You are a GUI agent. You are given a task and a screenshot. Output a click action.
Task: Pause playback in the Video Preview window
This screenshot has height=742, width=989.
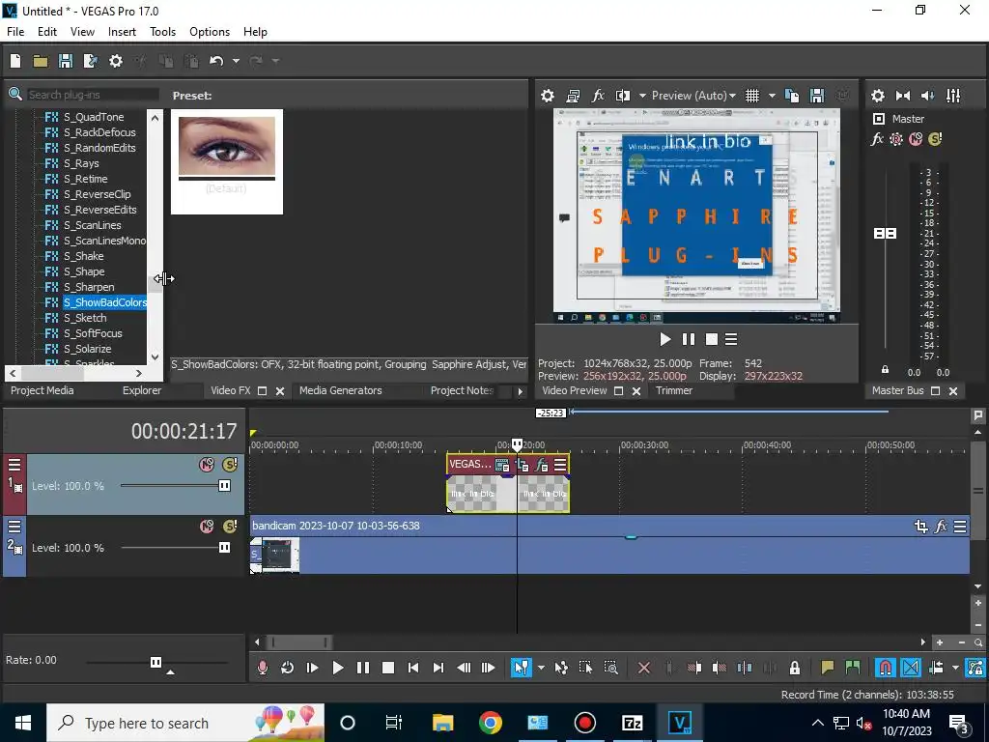[688, 339]
